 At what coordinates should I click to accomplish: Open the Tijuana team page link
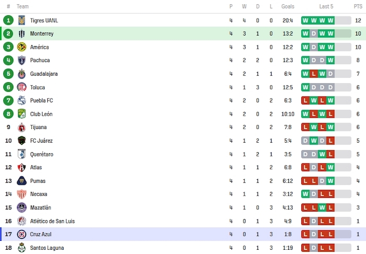(x=38, y=127)
